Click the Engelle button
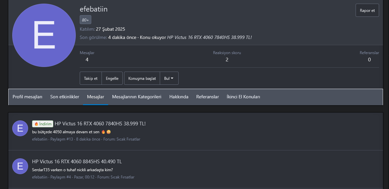The width and height of the screenshot is (389, 189). (x=112, y=78)
